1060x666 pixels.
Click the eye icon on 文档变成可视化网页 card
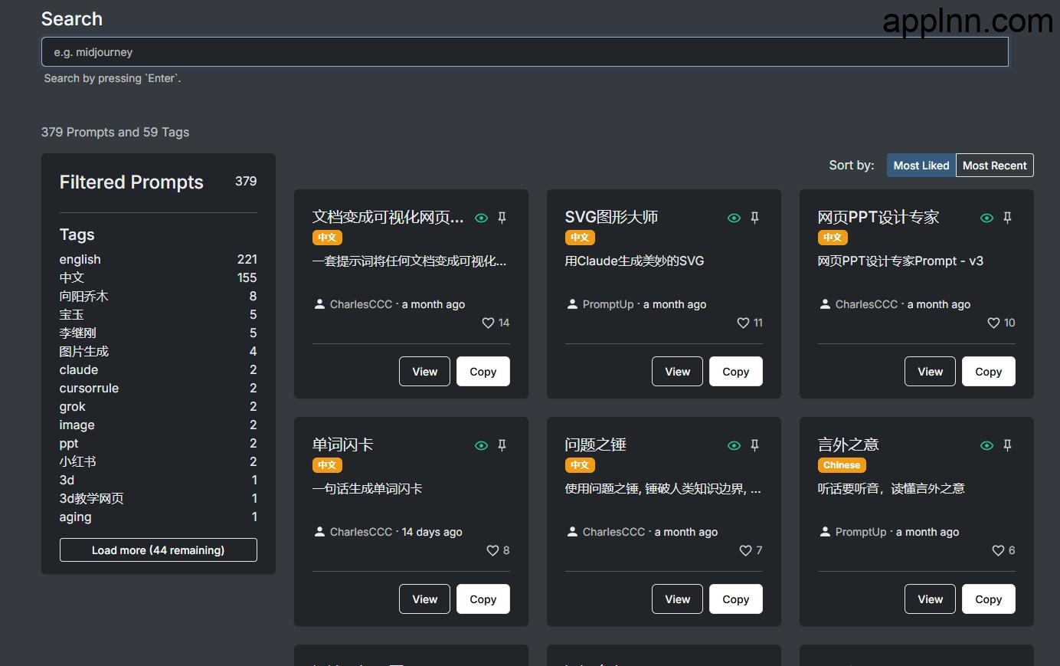tap(481, 218)
